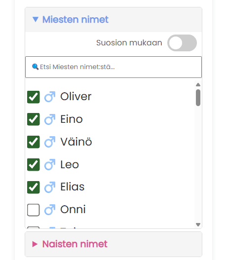Enable the Suosion mukaan toggle
Viewport: 227px width, 260px height.
pos(182,43)
